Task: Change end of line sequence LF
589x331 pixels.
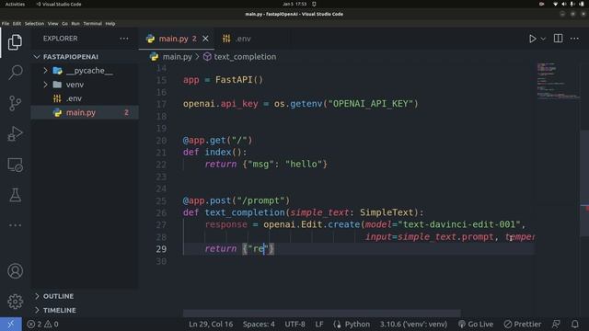Action: [319, 325]
